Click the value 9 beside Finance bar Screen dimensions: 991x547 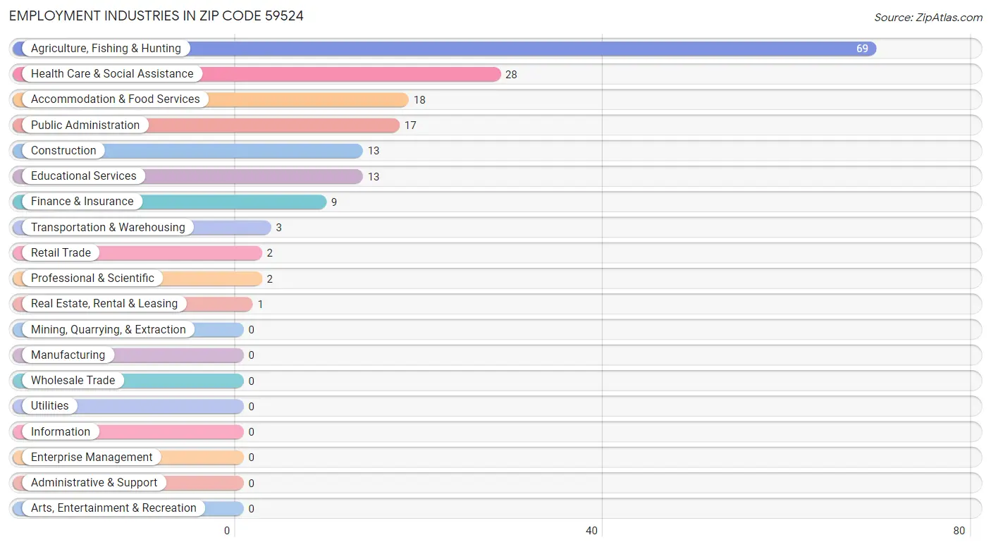334,202
